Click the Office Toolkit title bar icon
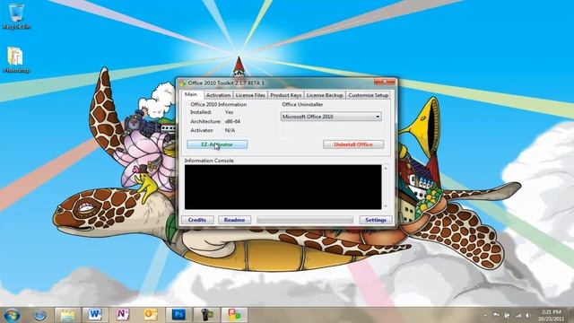 182,83
